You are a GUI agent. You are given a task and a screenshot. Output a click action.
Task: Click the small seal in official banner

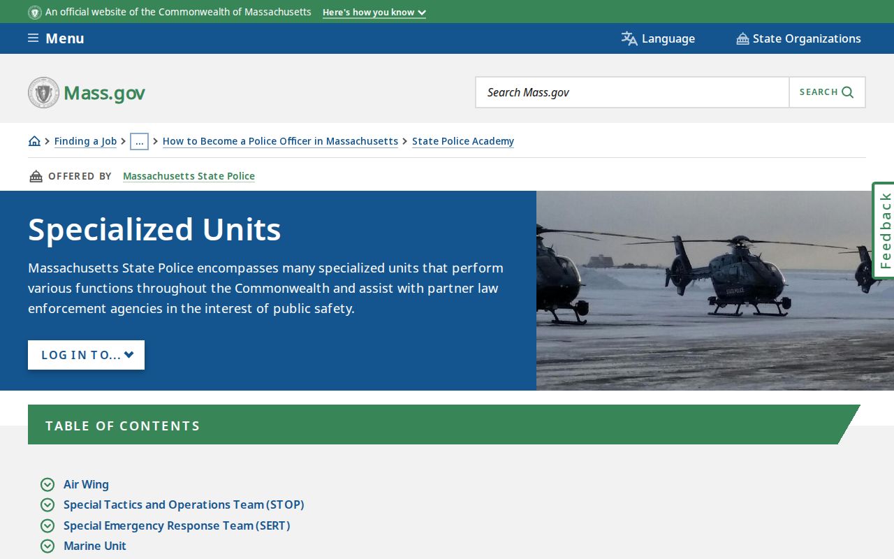(35, 13)
